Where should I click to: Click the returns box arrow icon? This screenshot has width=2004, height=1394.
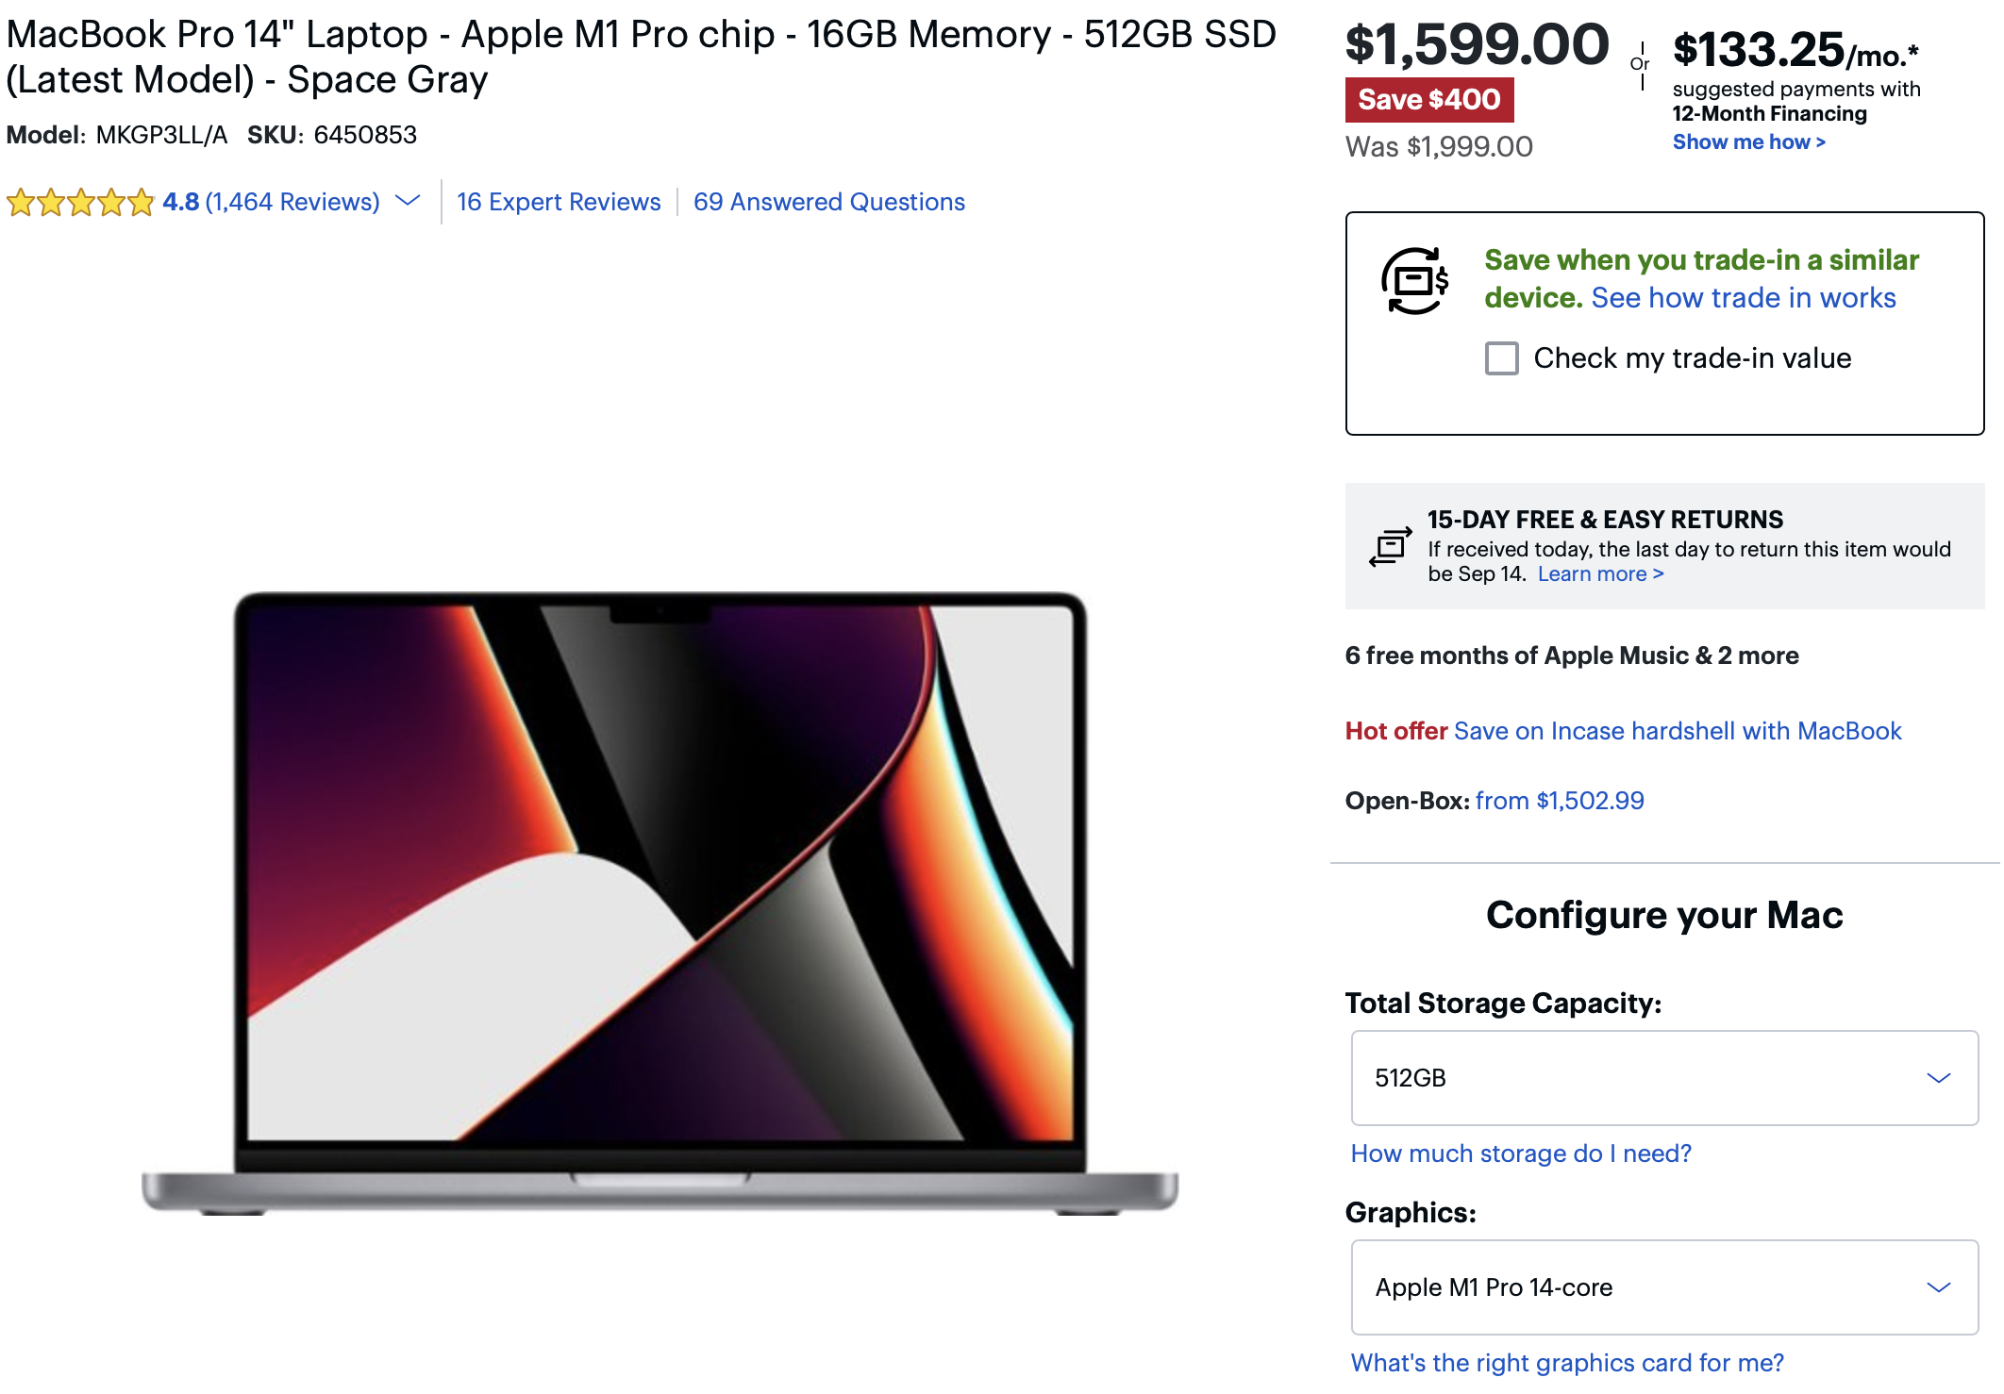[1391, 546]
